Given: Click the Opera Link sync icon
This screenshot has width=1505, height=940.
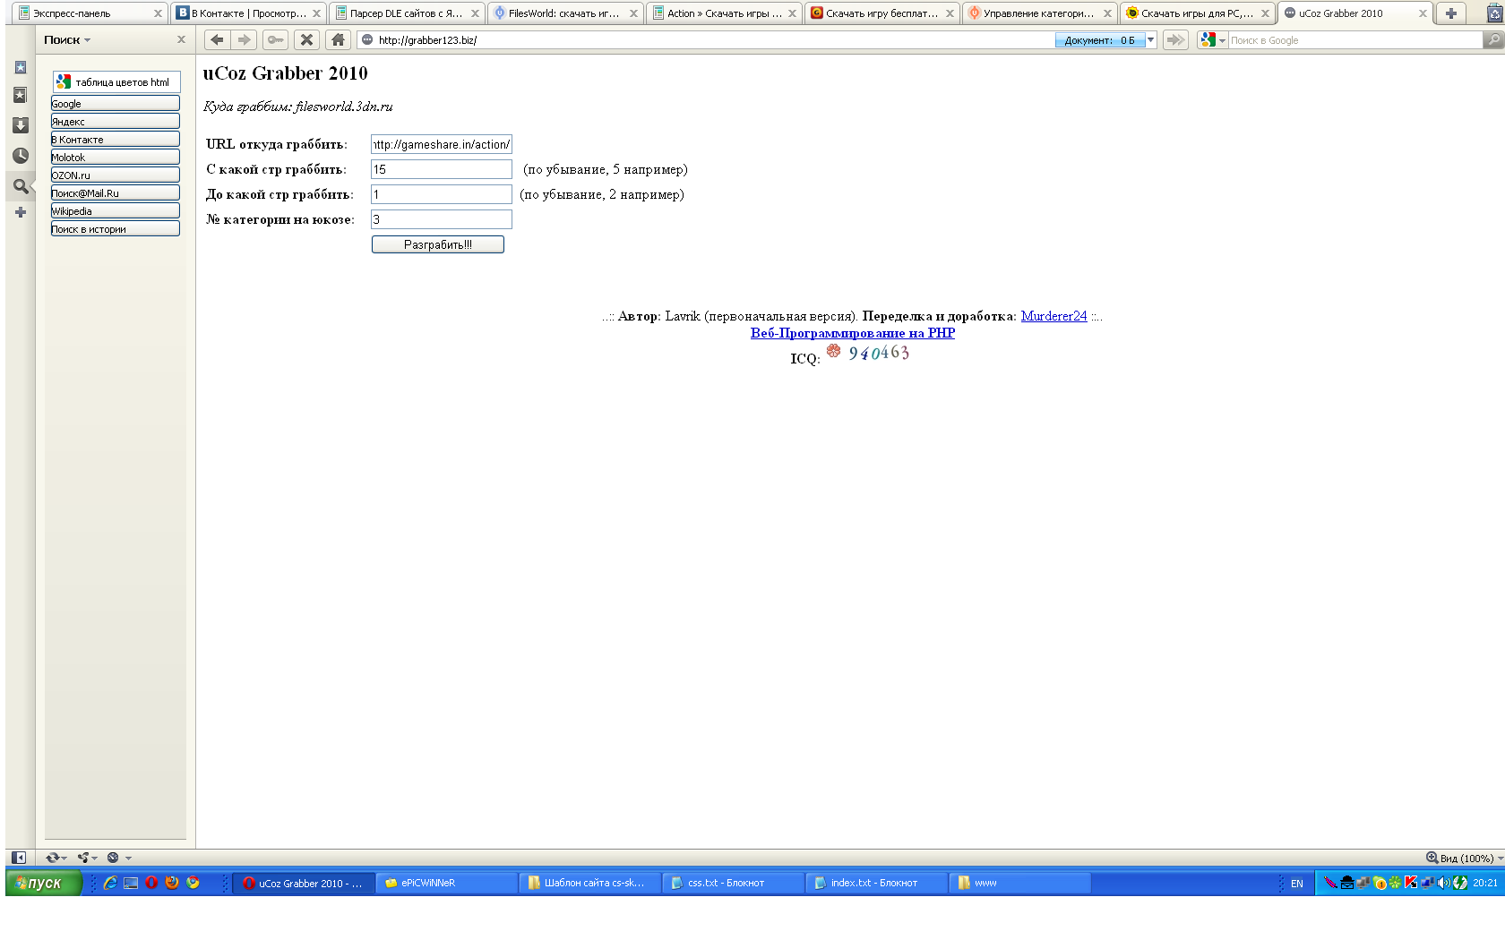Looking at the screenshot, I should point(53,858).
